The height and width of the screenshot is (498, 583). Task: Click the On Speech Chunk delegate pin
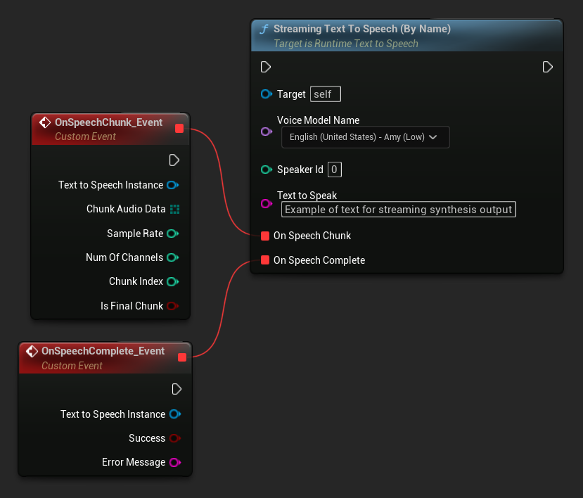coord(265,236)
